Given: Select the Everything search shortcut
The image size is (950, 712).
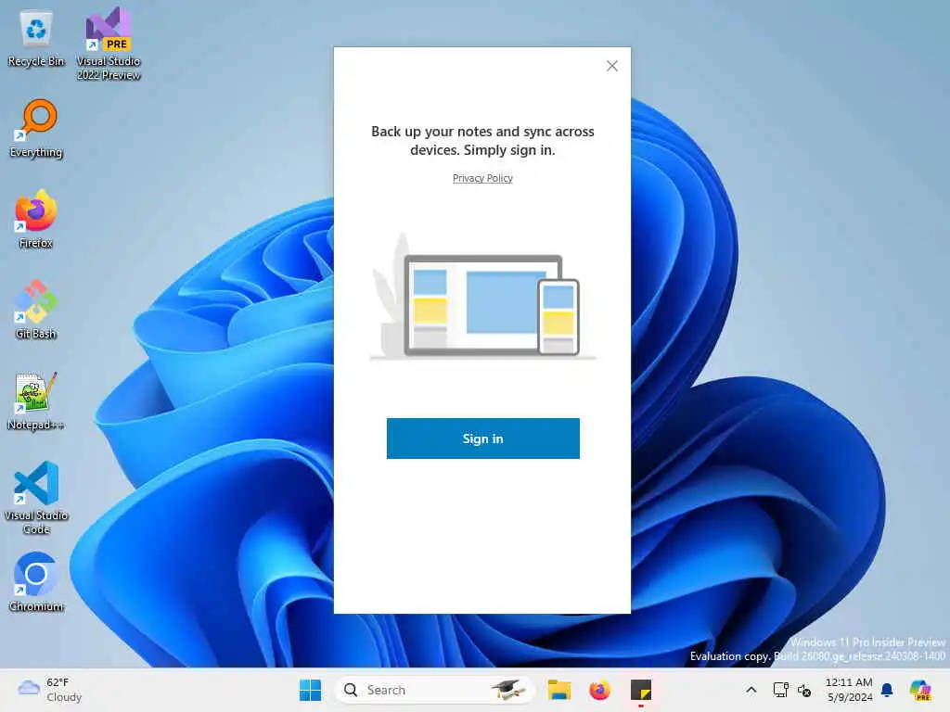Looking at the screenshot, I should pyautogui.click(x=36, y=129).
